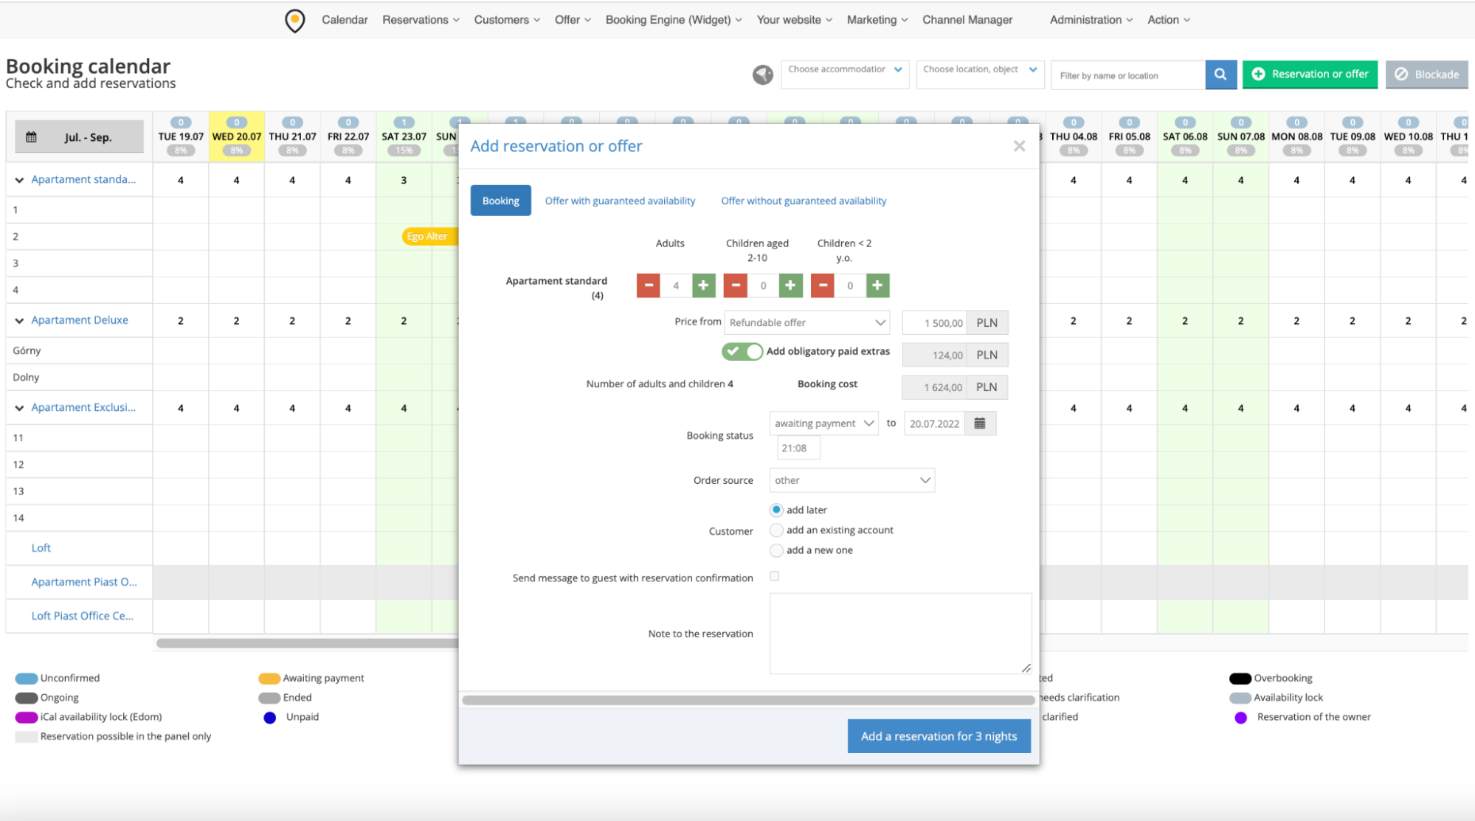Click Add a reservation for 3 nights
Viewport: 1475px width, 821px height.
tap(939, 736)
